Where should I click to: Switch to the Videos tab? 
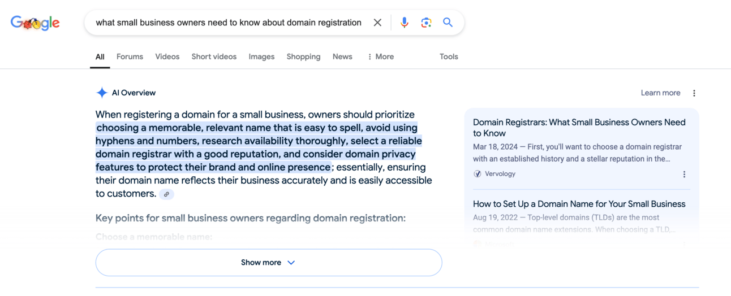167,56
